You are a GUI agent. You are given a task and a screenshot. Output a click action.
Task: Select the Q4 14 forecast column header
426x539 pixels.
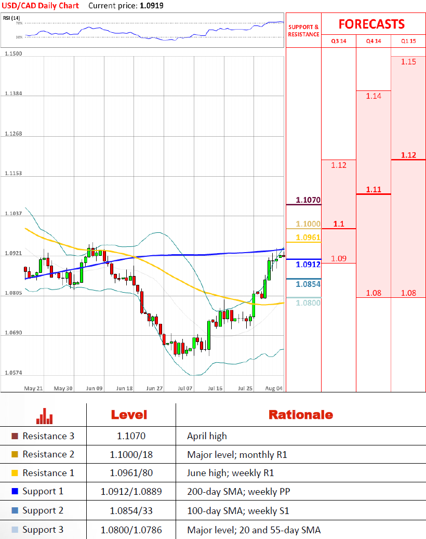[373, 41]
